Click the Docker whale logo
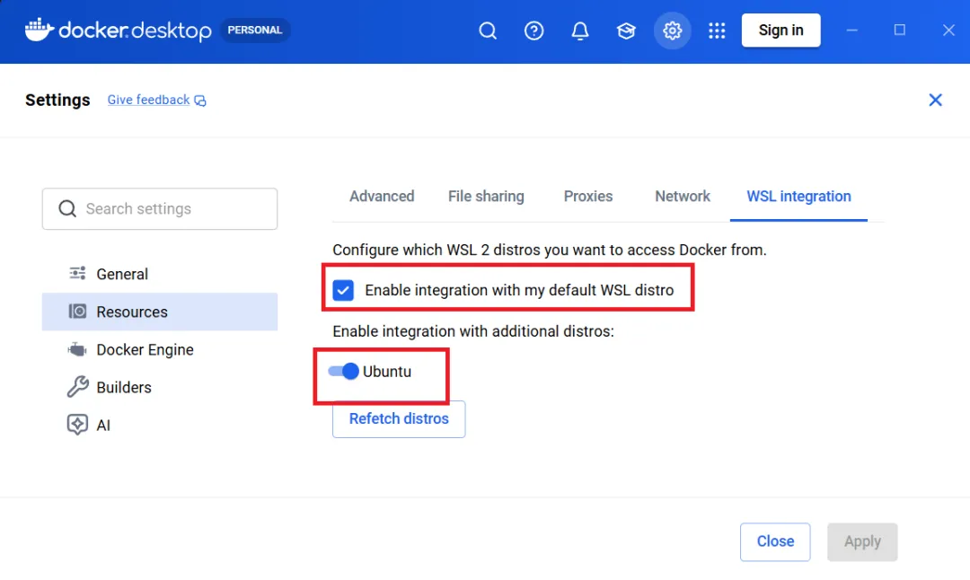This screenshot has height=580, width=970. click(39, 30)
